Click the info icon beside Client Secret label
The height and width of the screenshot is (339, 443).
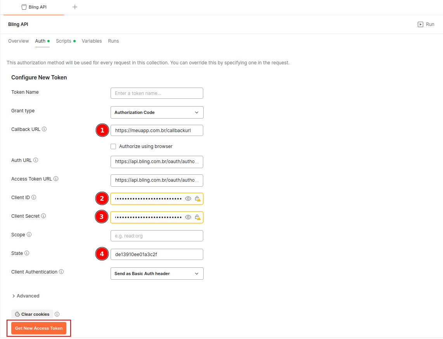click(43, 216)
